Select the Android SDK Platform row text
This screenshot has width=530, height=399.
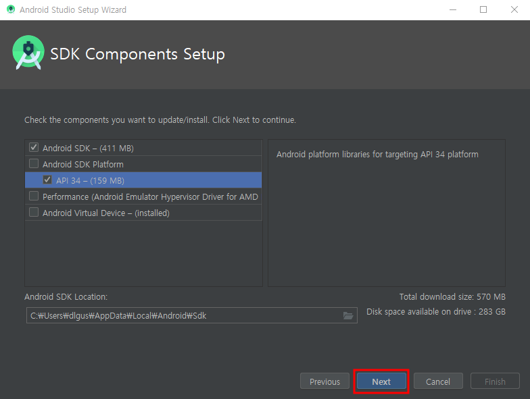pos(82,165)
